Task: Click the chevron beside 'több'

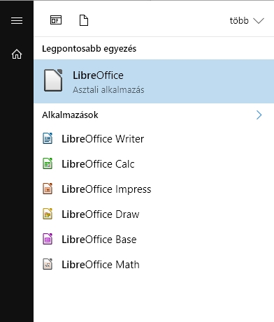Action: click(x=259, y=21)
